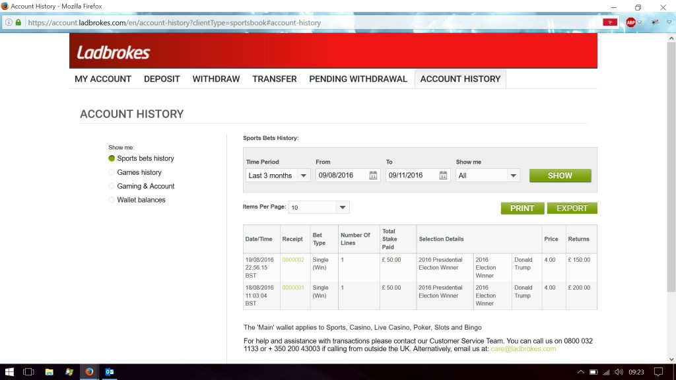Open the From date calendar picker
The width and height of the screenshot is (676, 380).
click(x=373, y=175)
